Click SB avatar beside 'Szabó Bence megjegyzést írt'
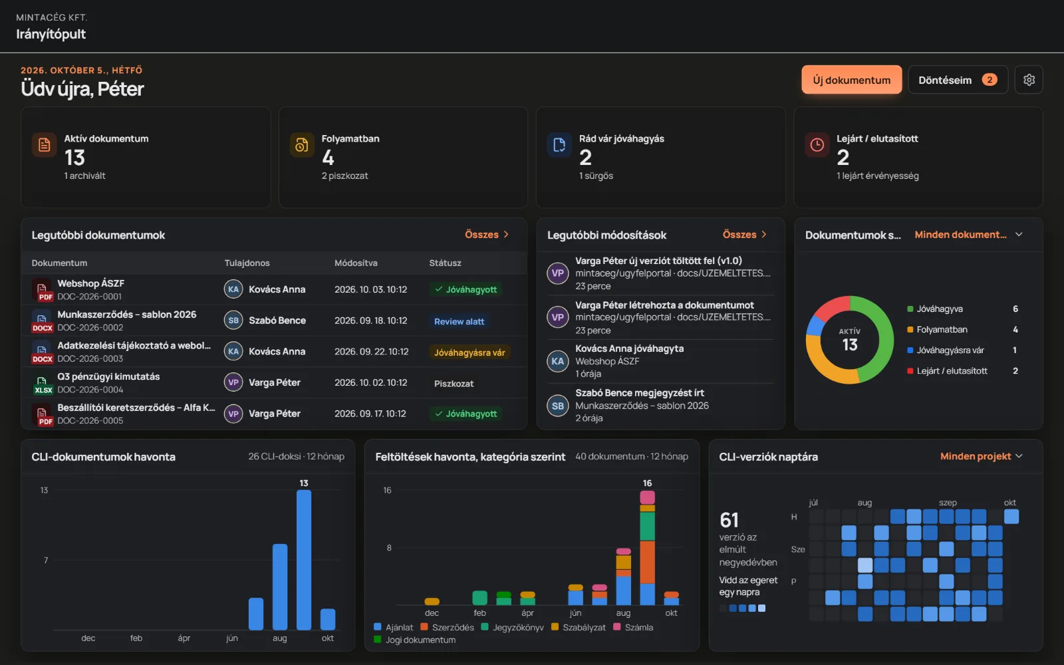 click(558, 406)
